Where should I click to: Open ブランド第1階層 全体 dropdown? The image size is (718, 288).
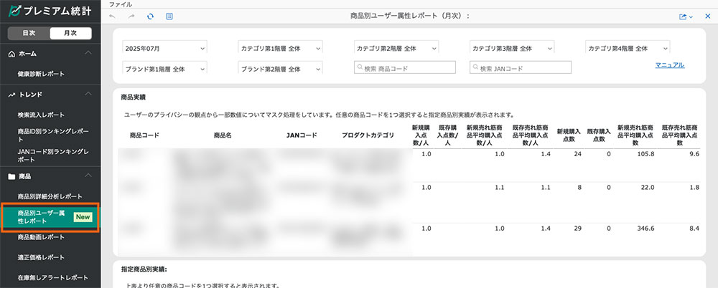[165, 68]
